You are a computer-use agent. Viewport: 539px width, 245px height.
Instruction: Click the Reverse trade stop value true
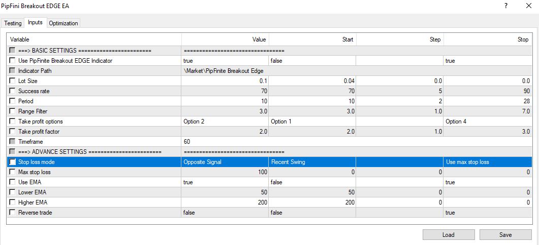pyautogui.click(x=488, y=213)
